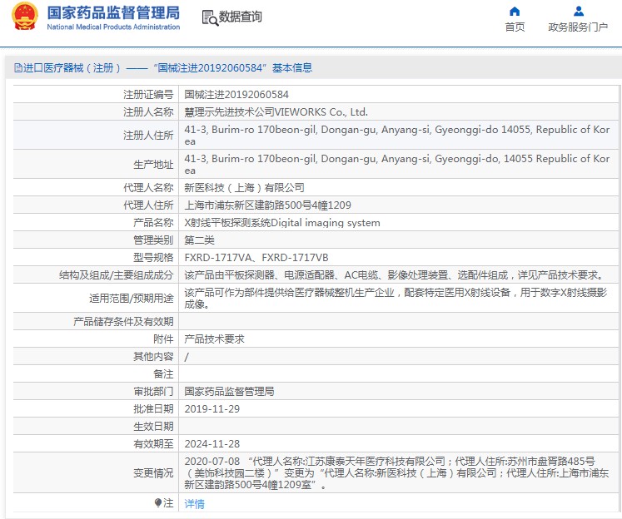The height and width of the screenshot is (519, 622).
Task: Click the 审批部门 label cell
Action: 96,391
